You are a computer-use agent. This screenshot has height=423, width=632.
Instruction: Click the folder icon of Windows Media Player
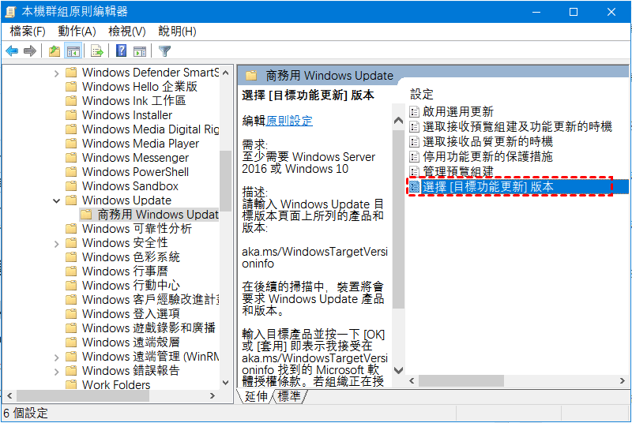pyautogui.click(x=71, y=144)
